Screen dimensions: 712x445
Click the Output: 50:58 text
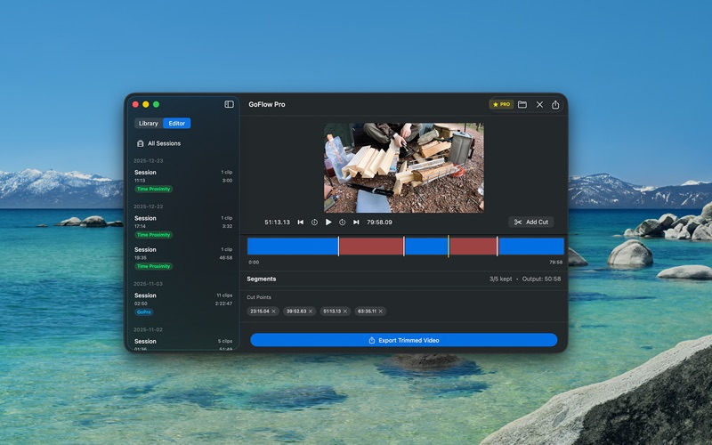541,279
